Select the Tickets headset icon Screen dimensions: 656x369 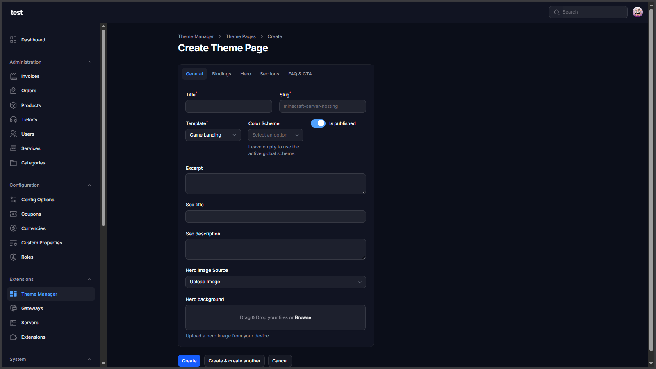13,120
